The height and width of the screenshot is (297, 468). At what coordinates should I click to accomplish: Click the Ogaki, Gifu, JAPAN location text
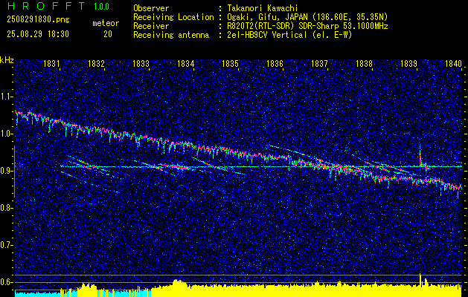click(x=307, y=17)
